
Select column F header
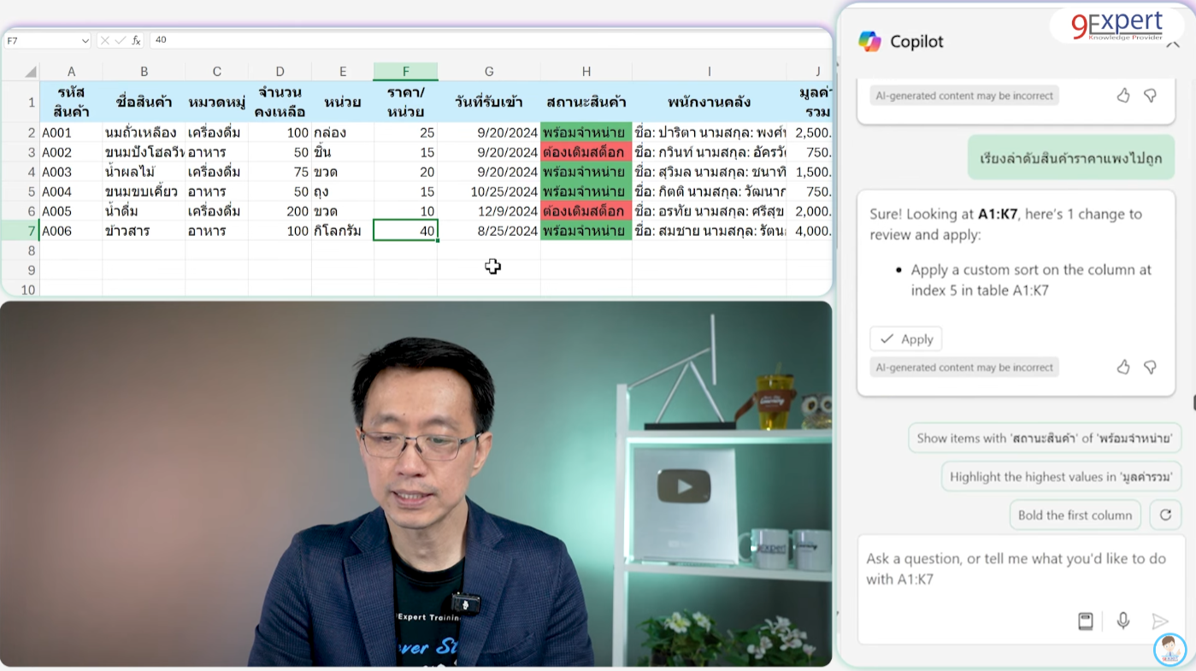[x=405, y=72]
